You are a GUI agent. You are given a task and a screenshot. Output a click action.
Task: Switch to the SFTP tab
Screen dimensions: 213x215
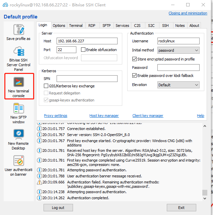106,26
